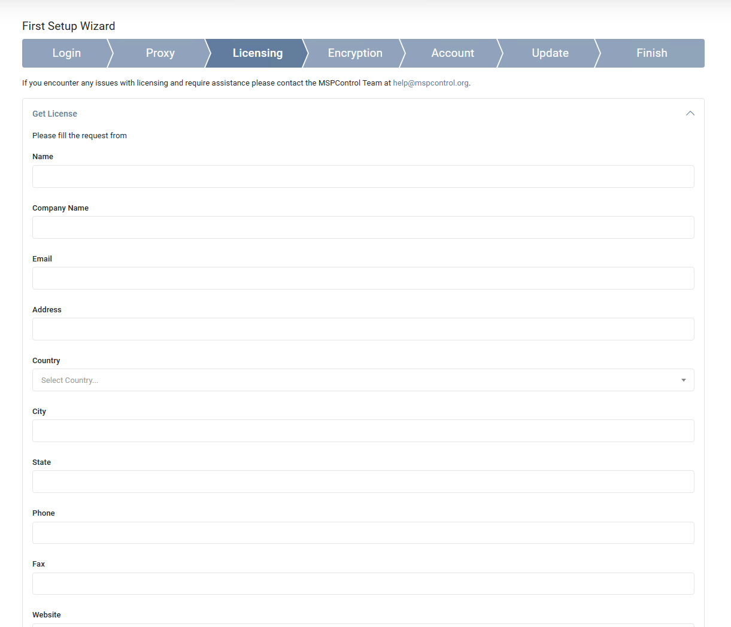Image resolution: width=731 pixels, height=627 pixels.
Task: Go to the Finish wizard step
Action: [651, 53]
